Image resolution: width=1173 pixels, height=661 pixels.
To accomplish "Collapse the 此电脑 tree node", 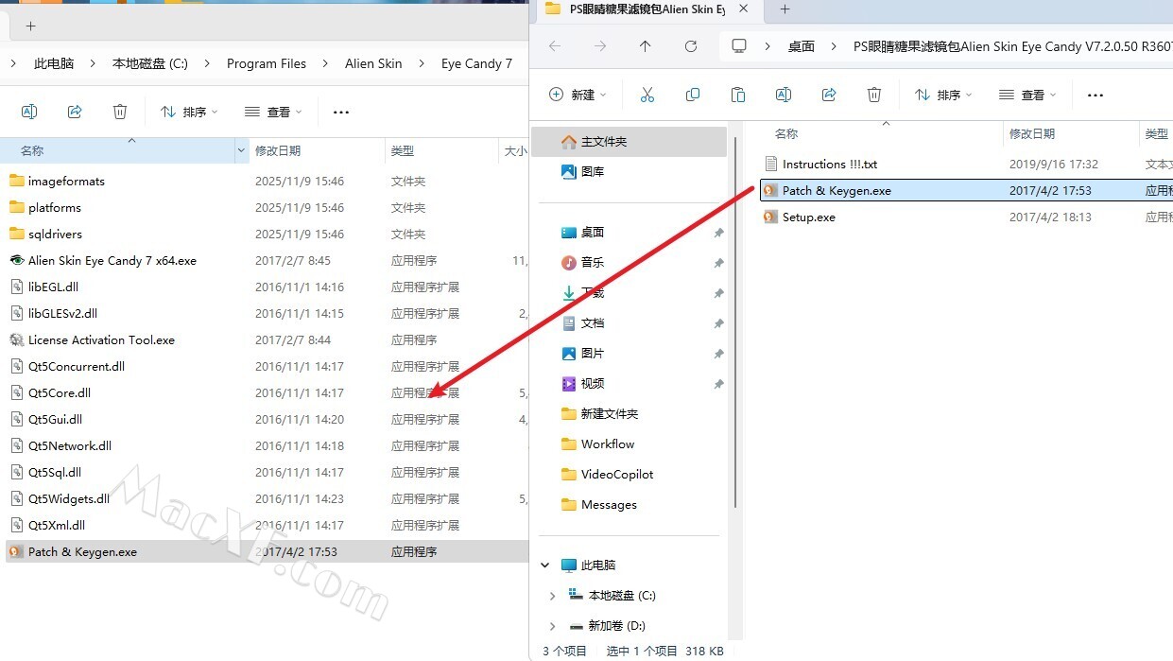I will pos(545,565).
